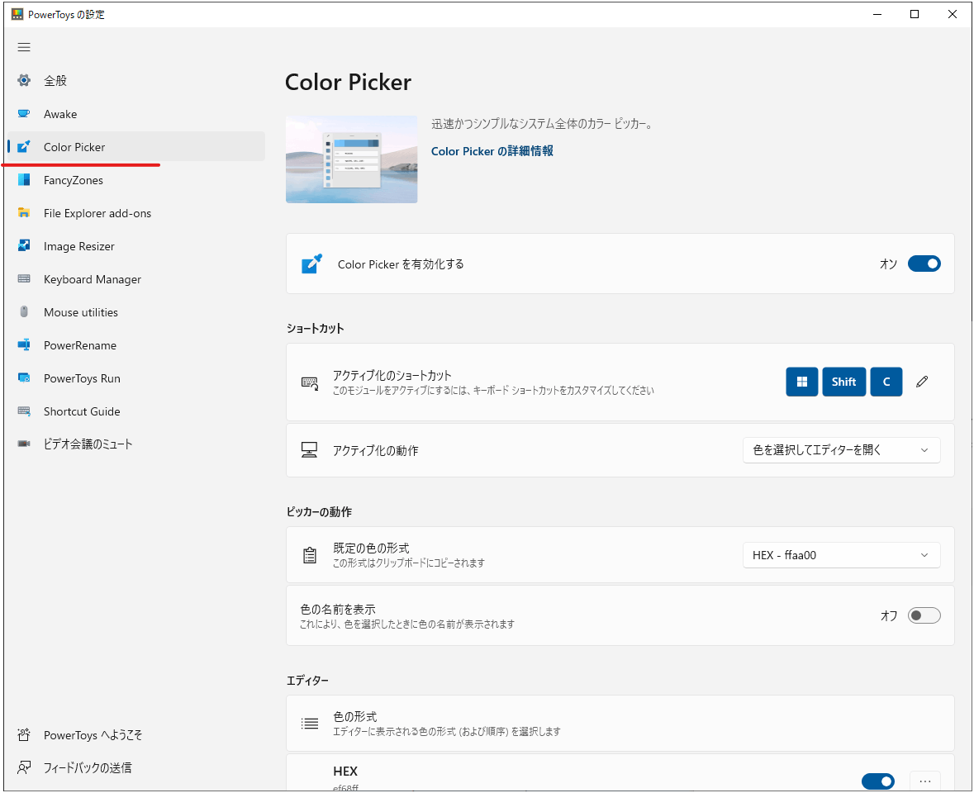Click the ショートカット section header
Screen dimensions: 974x793
click(315, 329)
